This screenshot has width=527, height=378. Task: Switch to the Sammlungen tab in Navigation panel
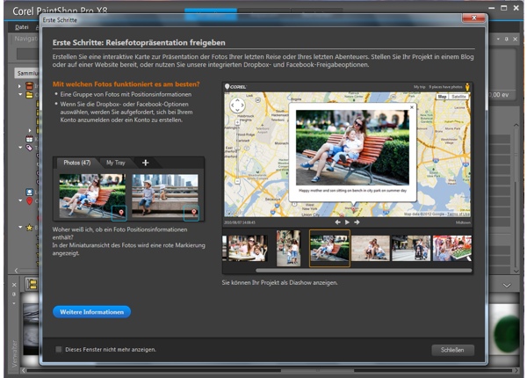pos(27,73)
